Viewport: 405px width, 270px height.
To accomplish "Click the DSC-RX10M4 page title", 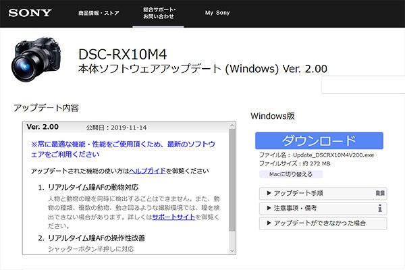I will 123,55.
